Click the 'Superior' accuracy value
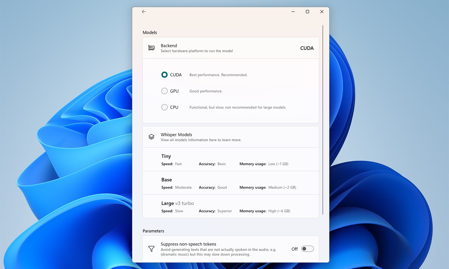 [x=225, y=211]
